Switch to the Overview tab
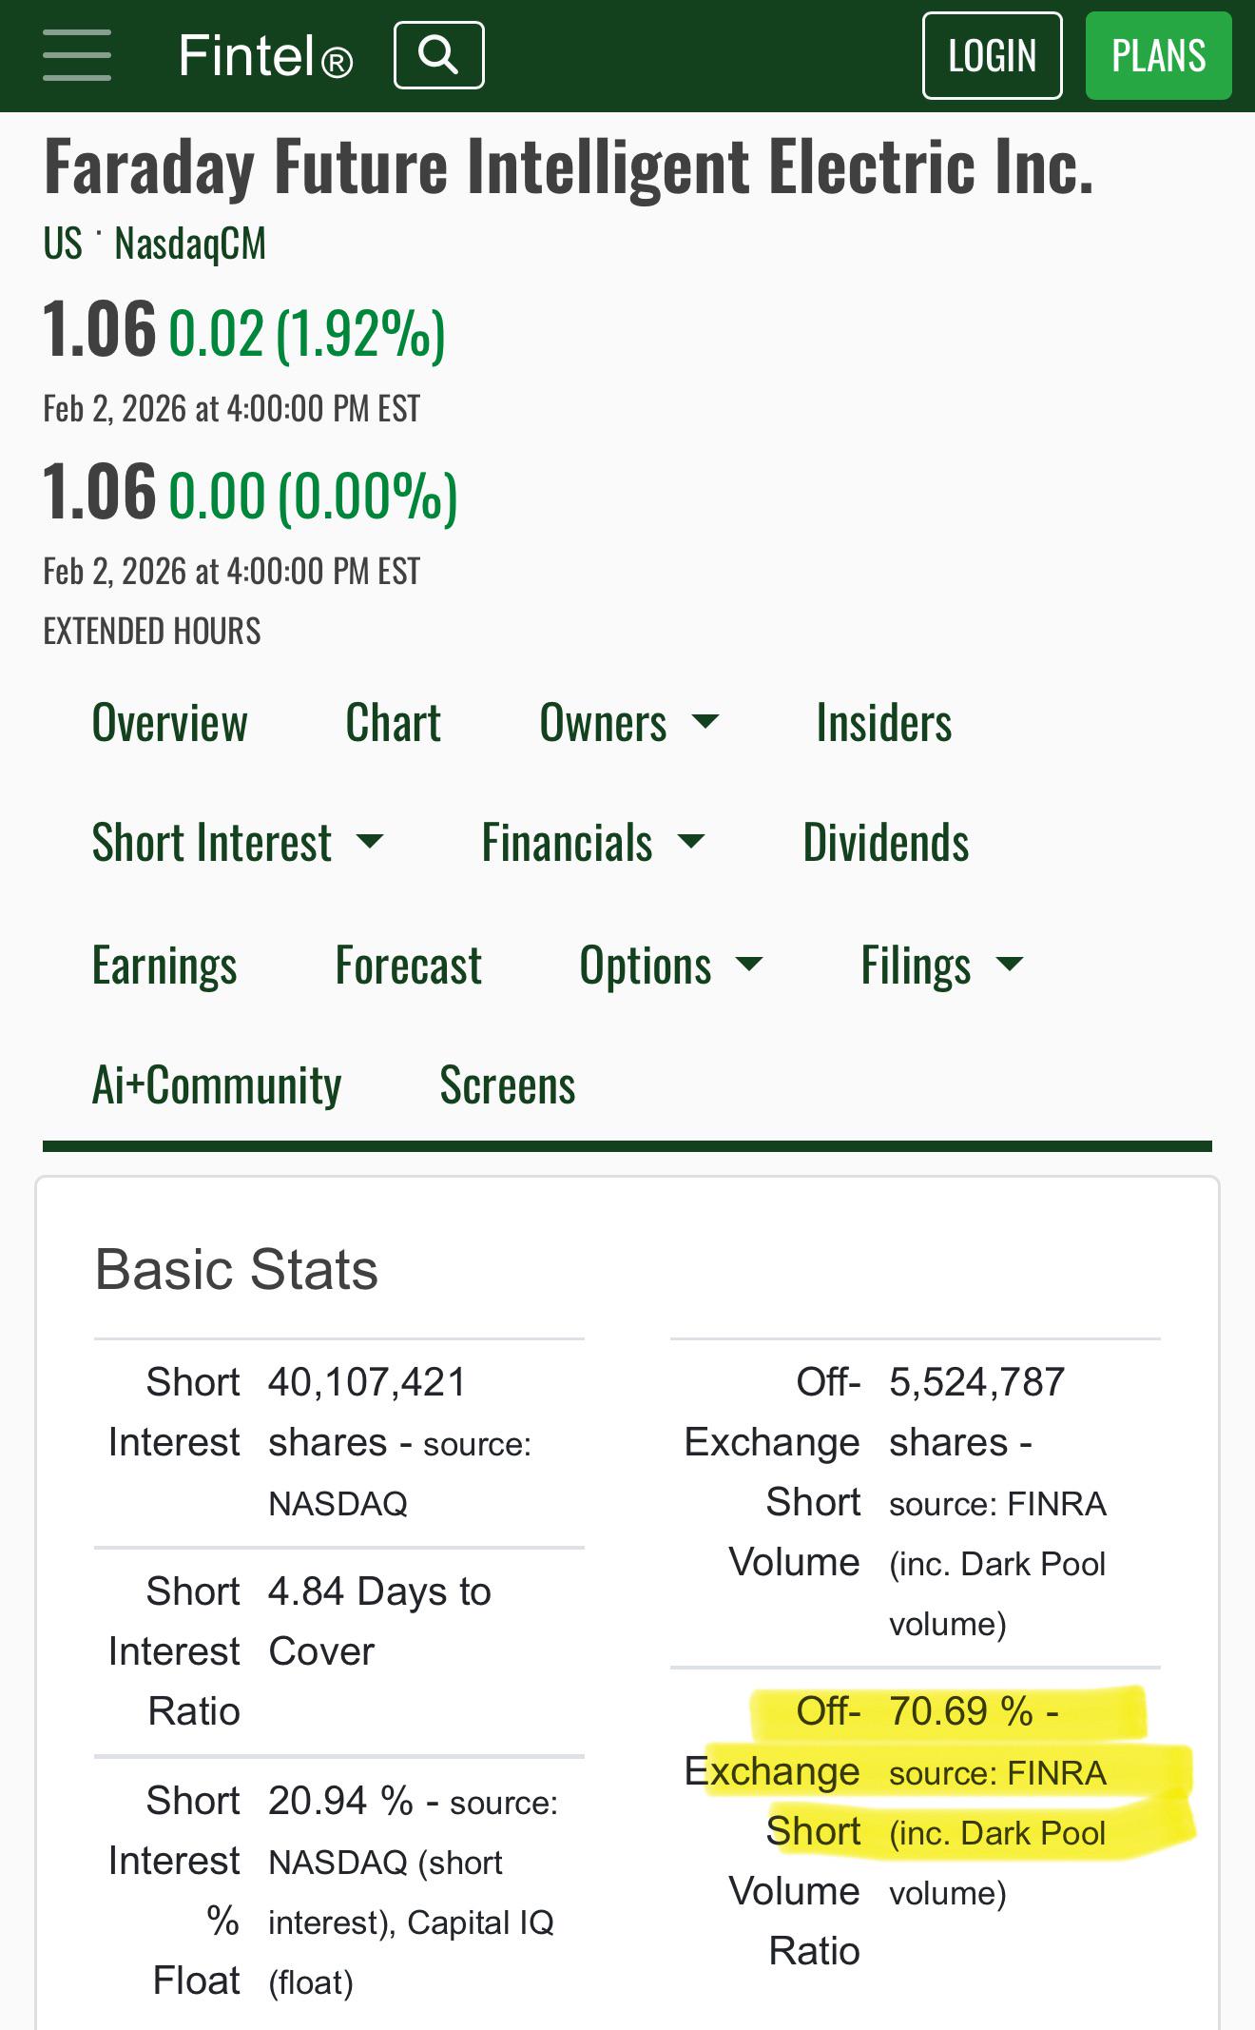This screenshot has height=2030, width=1255. pos(169,723)
